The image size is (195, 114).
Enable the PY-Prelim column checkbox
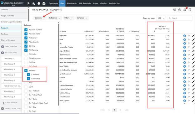coord(26,54)
